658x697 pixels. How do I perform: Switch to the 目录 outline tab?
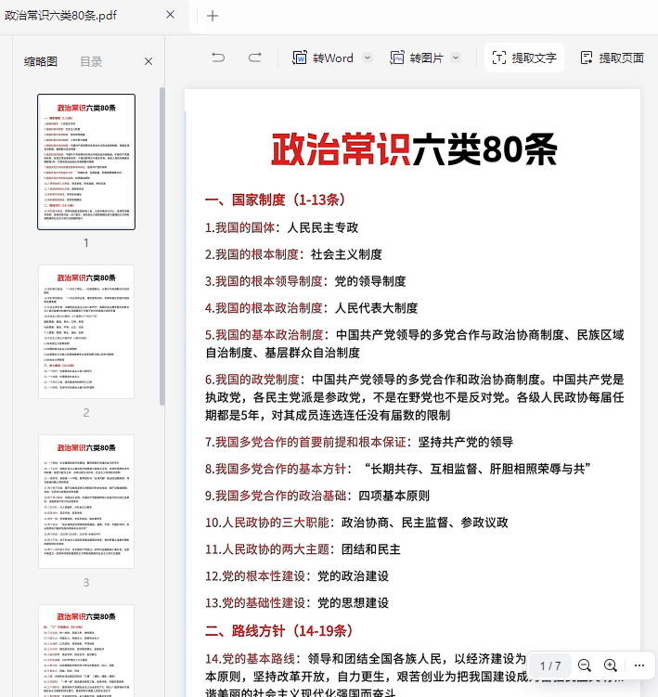(x=91, y=61)
